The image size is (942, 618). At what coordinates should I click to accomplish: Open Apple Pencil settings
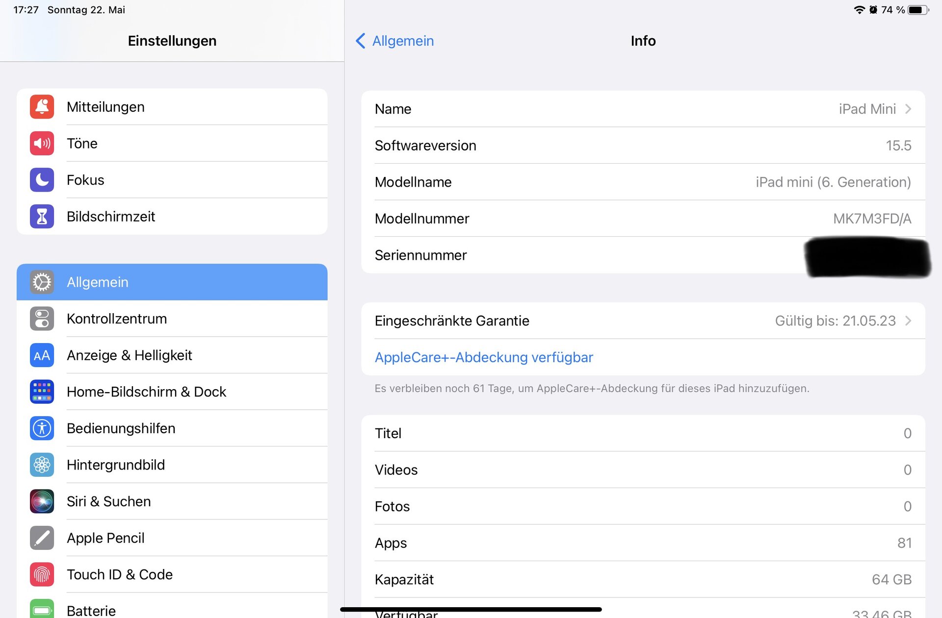pos(172,538)
